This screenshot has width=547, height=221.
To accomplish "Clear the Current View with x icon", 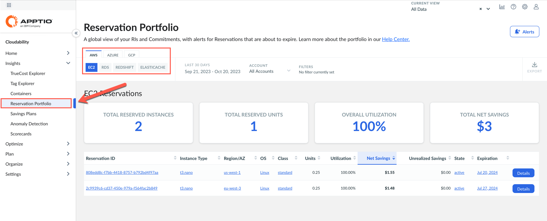I will [480, 9].
